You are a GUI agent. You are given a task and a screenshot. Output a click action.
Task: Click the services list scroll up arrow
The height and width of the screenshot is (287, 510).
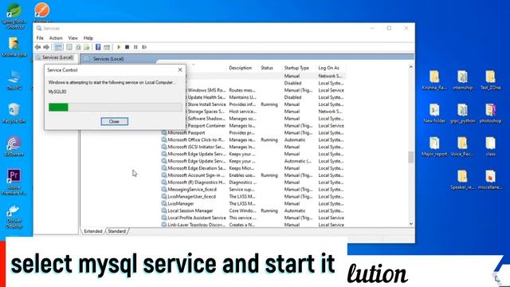pyautogui.click(x=411, y=67)
